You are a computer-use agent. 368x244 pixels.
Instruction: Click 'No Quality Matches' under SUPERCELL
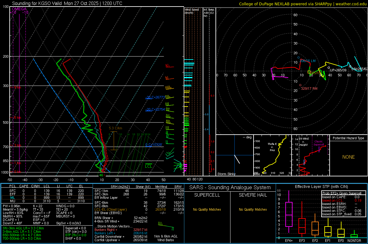pyautogui.click(x=207, y=209)
